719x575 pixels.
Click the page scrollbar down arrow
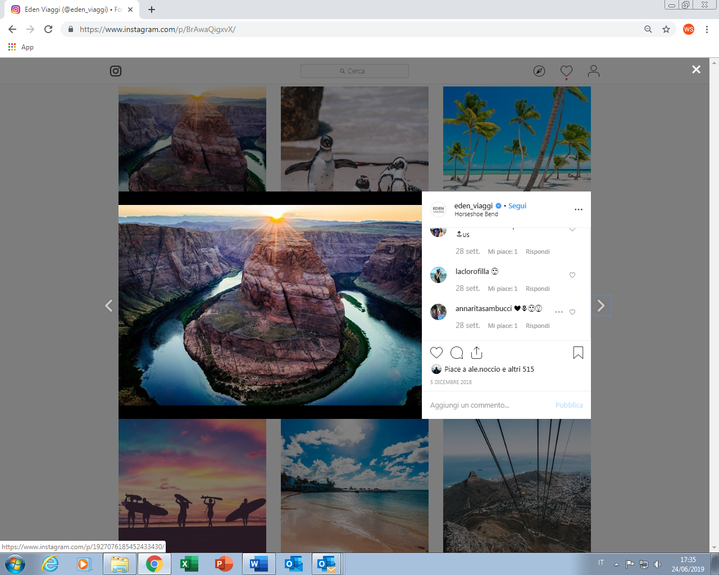click(714, 548)
